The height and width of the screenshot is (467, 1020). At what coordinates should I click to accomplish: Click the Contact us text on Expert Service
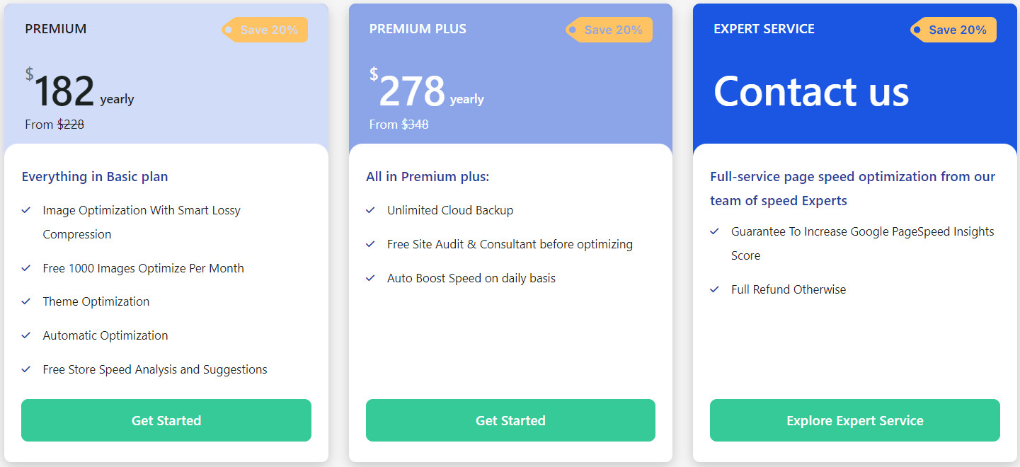pyautogui.click(x=811, y=92)
